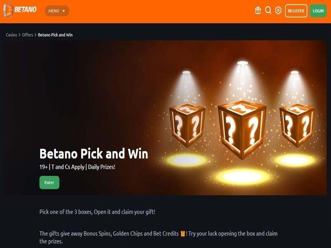
Task: Pick the right mystery box
Action: tap(297, 125)
